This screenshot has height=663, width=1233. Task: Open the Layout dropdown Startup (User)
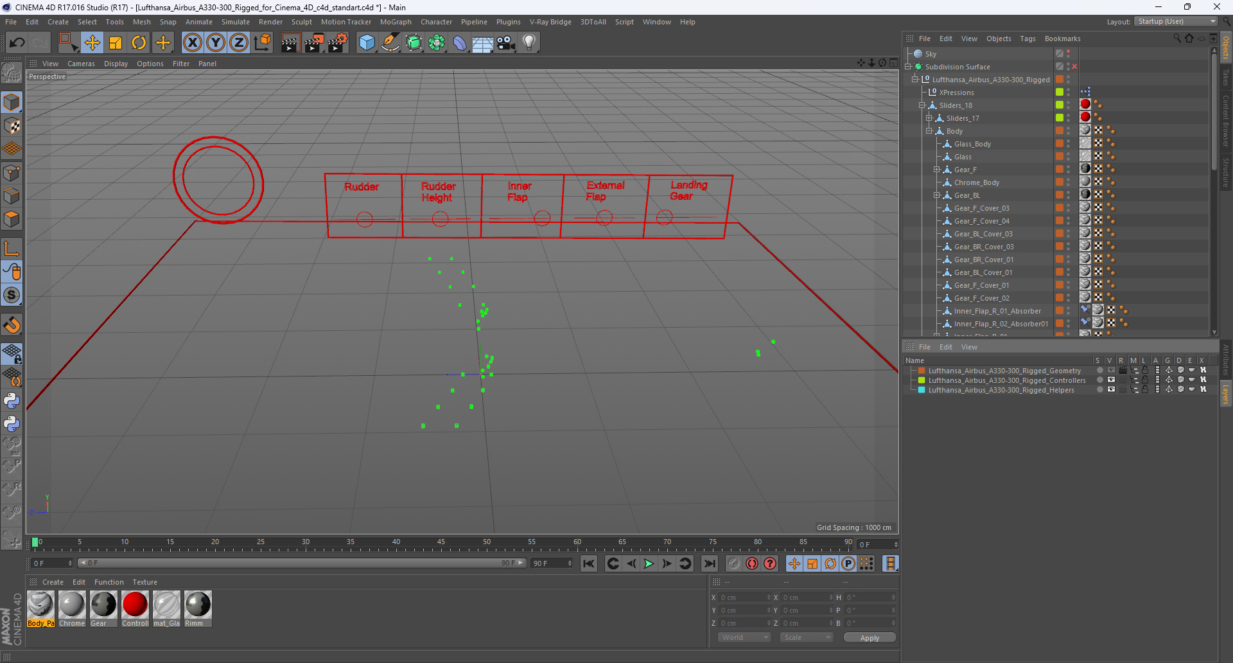tap(1176, 21)
